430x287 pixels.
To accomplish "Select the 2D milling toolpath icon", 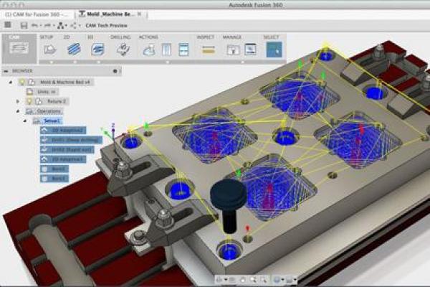I will (x=75, y=50).
